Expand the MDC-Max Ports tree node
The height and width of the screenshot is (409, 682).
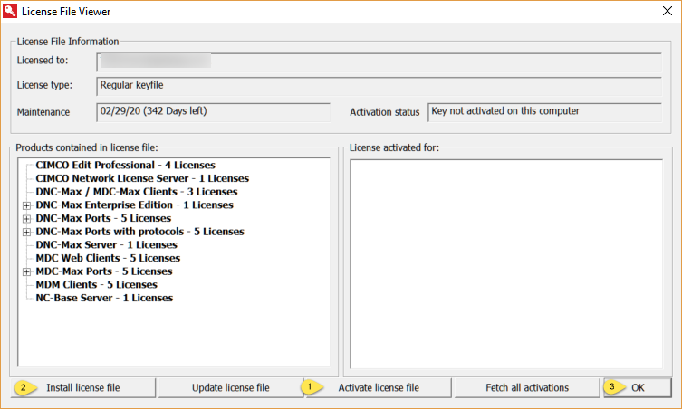(26, 272)
